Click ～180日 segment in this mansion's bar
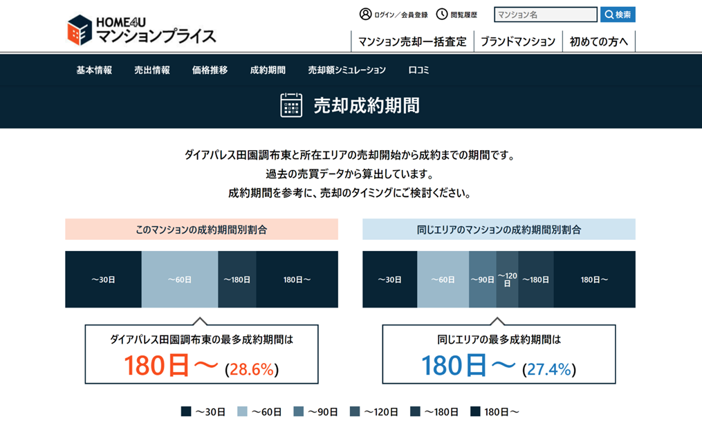 237,279
